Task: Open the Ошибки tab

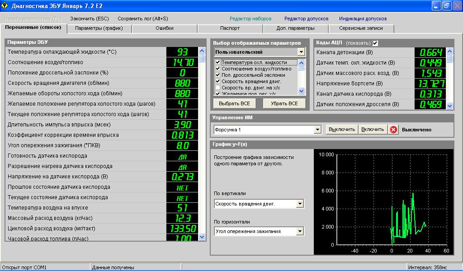Action: (164, 28)
